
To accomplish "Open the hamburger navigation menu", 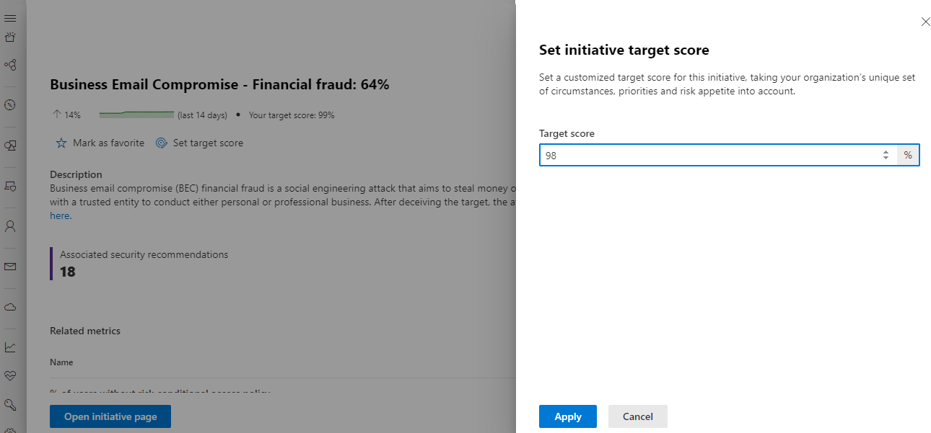I will pos(10,18).
